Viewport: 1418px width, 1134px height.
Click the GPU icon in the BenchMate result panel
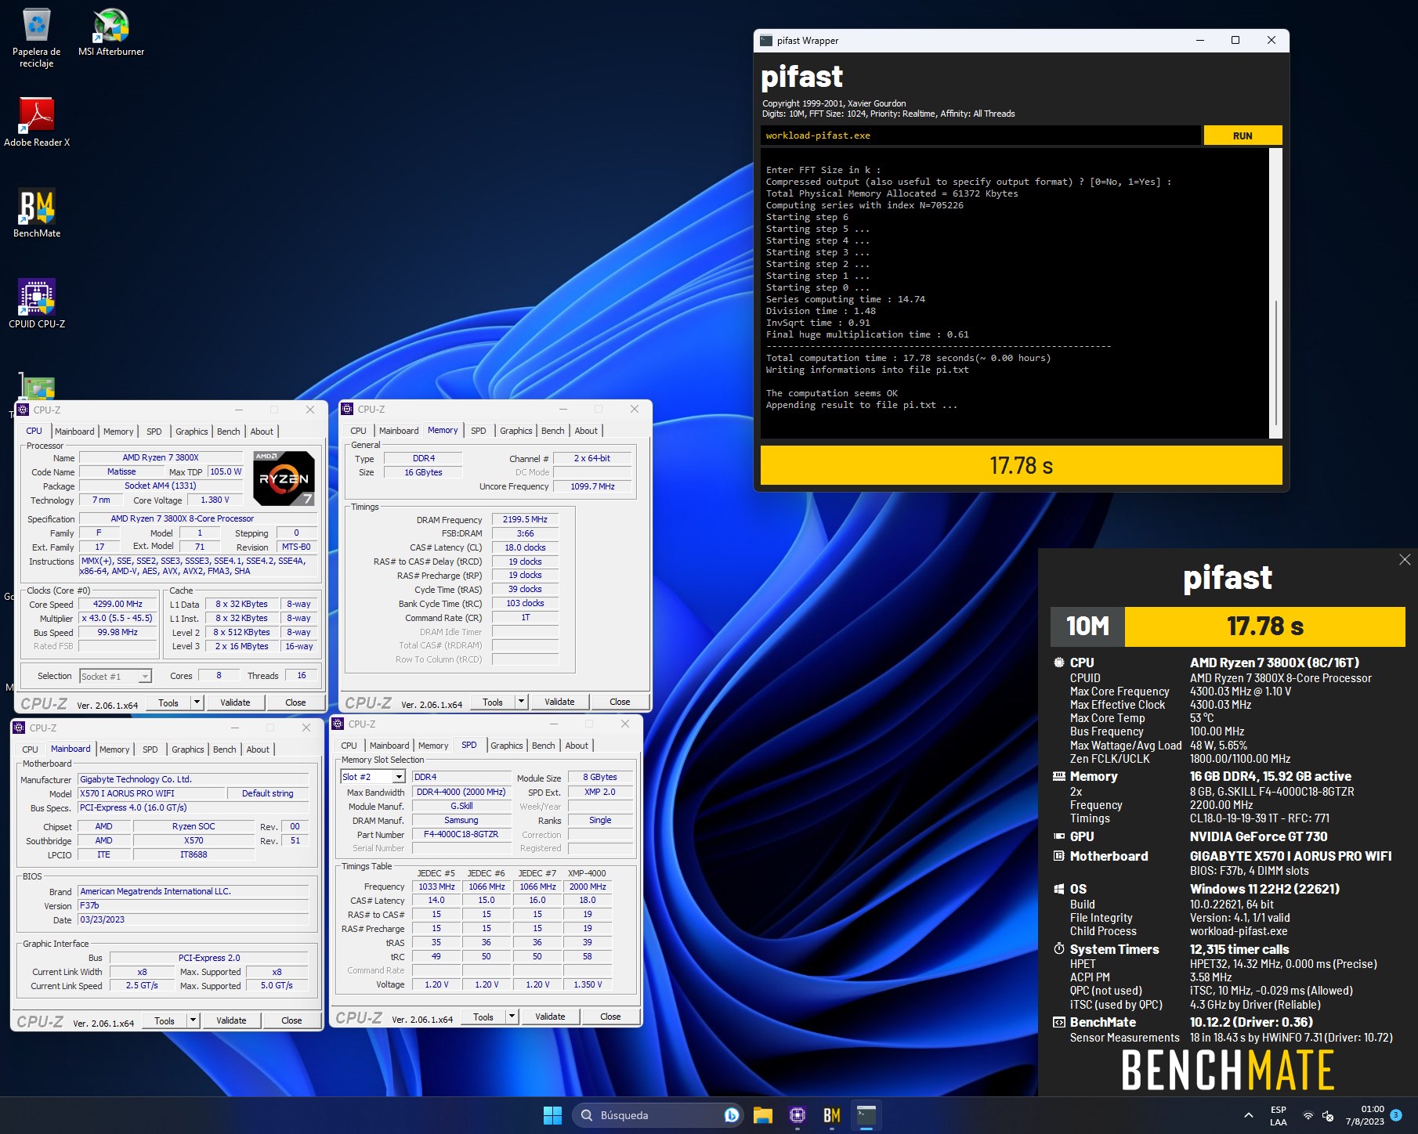1059,836
